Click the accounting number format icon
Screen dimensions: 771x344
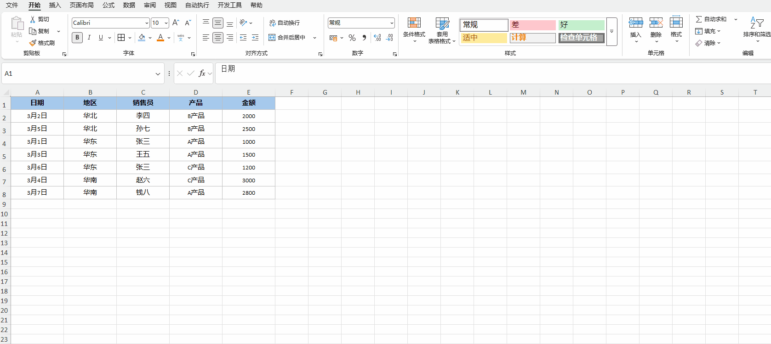[333, 38]
